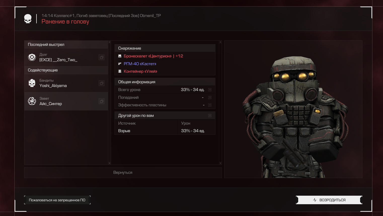Click up arrow of middle panel scrollbar
This screenshot has width=383, height=216.
[x=220, y=42]
